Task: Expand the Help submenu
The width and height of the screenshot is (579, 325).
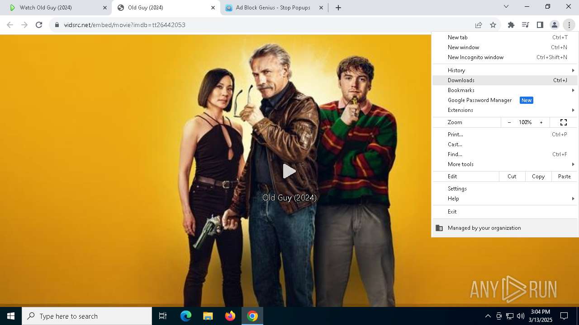Action: 505,199
